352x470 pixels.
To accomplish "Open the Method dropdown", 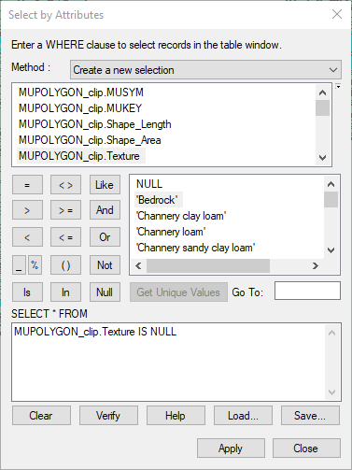I will 205,70.
